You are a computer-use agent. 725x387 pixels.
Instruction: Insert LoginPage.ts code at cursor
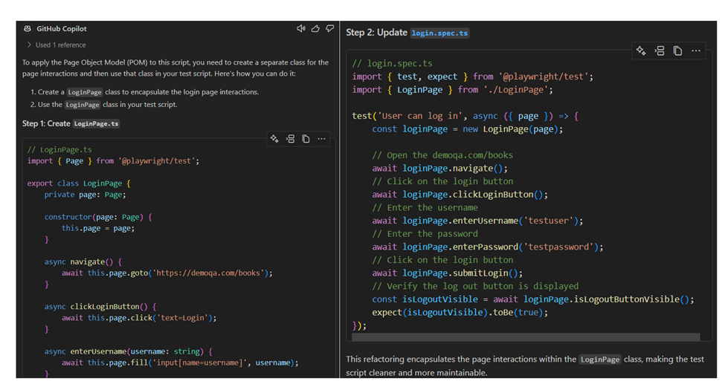tap(290, 139)
